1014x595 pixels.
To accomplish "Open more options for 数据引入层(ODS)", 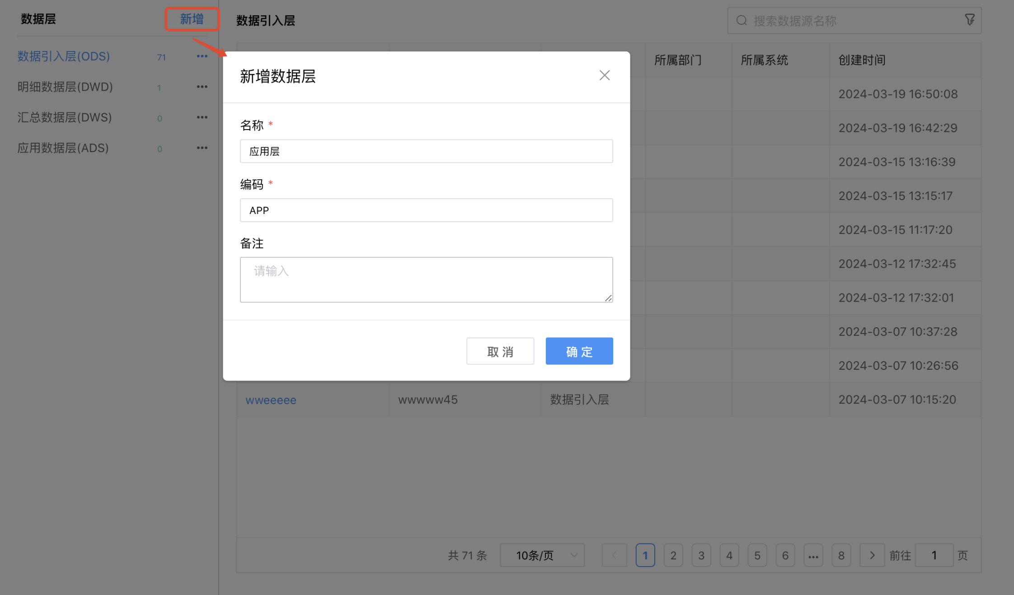I will click(x=202, y=56).
